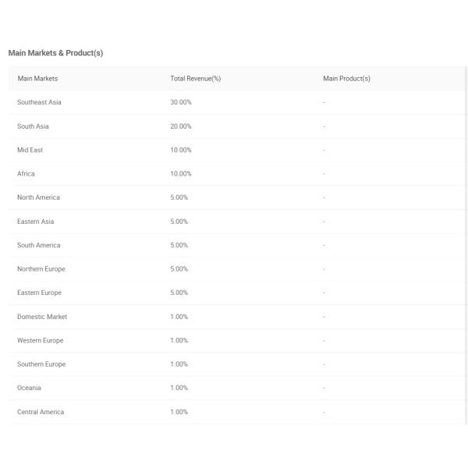Viewport: 468px width, 468px height.
Task: Click the Southeast Asia market row
Action: pyautogui.click(x=39, y=102)
